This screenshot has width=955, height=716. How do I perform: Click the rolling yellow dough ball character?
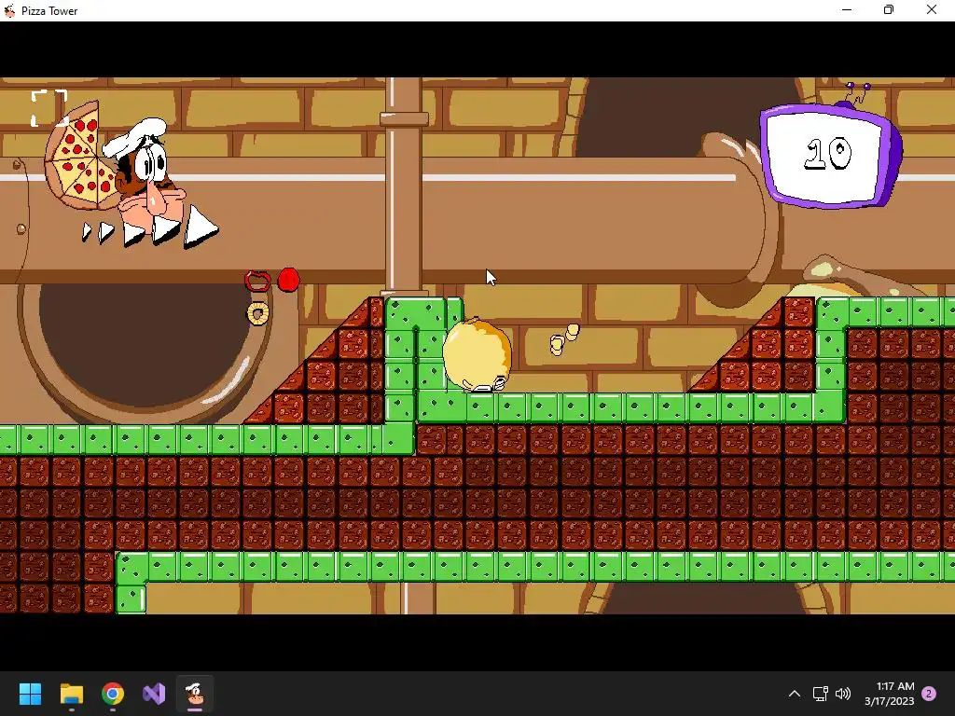pyautogui.click(x=477, y=355)
